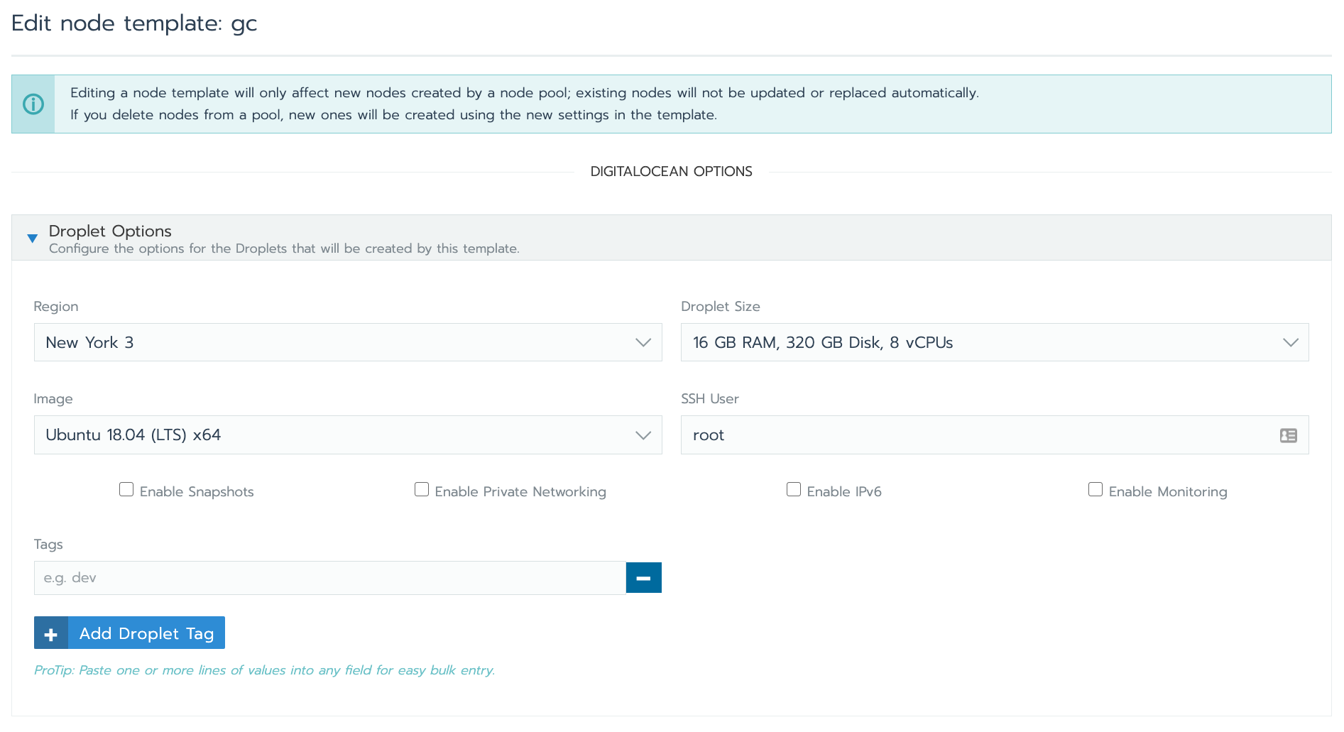Click the DIGITALOCEAN OPTIONS section heading
1344x732 pixels.
click(671, 172)
